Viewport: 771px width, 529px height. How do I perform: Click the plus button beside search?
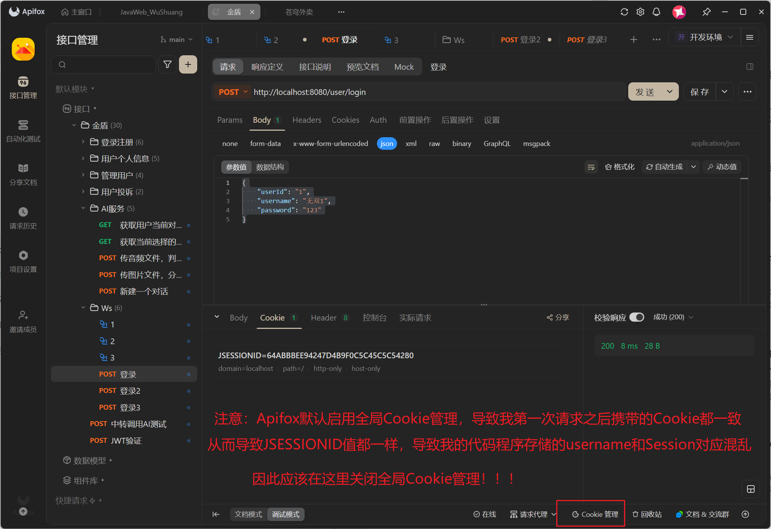(x=188, y=64)
